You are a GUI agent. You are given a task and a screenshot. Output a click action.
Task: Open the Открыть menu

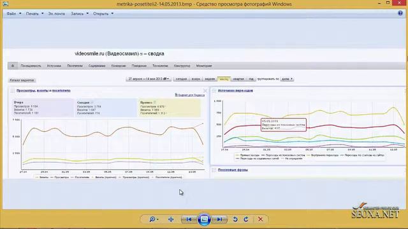(101, 13)
